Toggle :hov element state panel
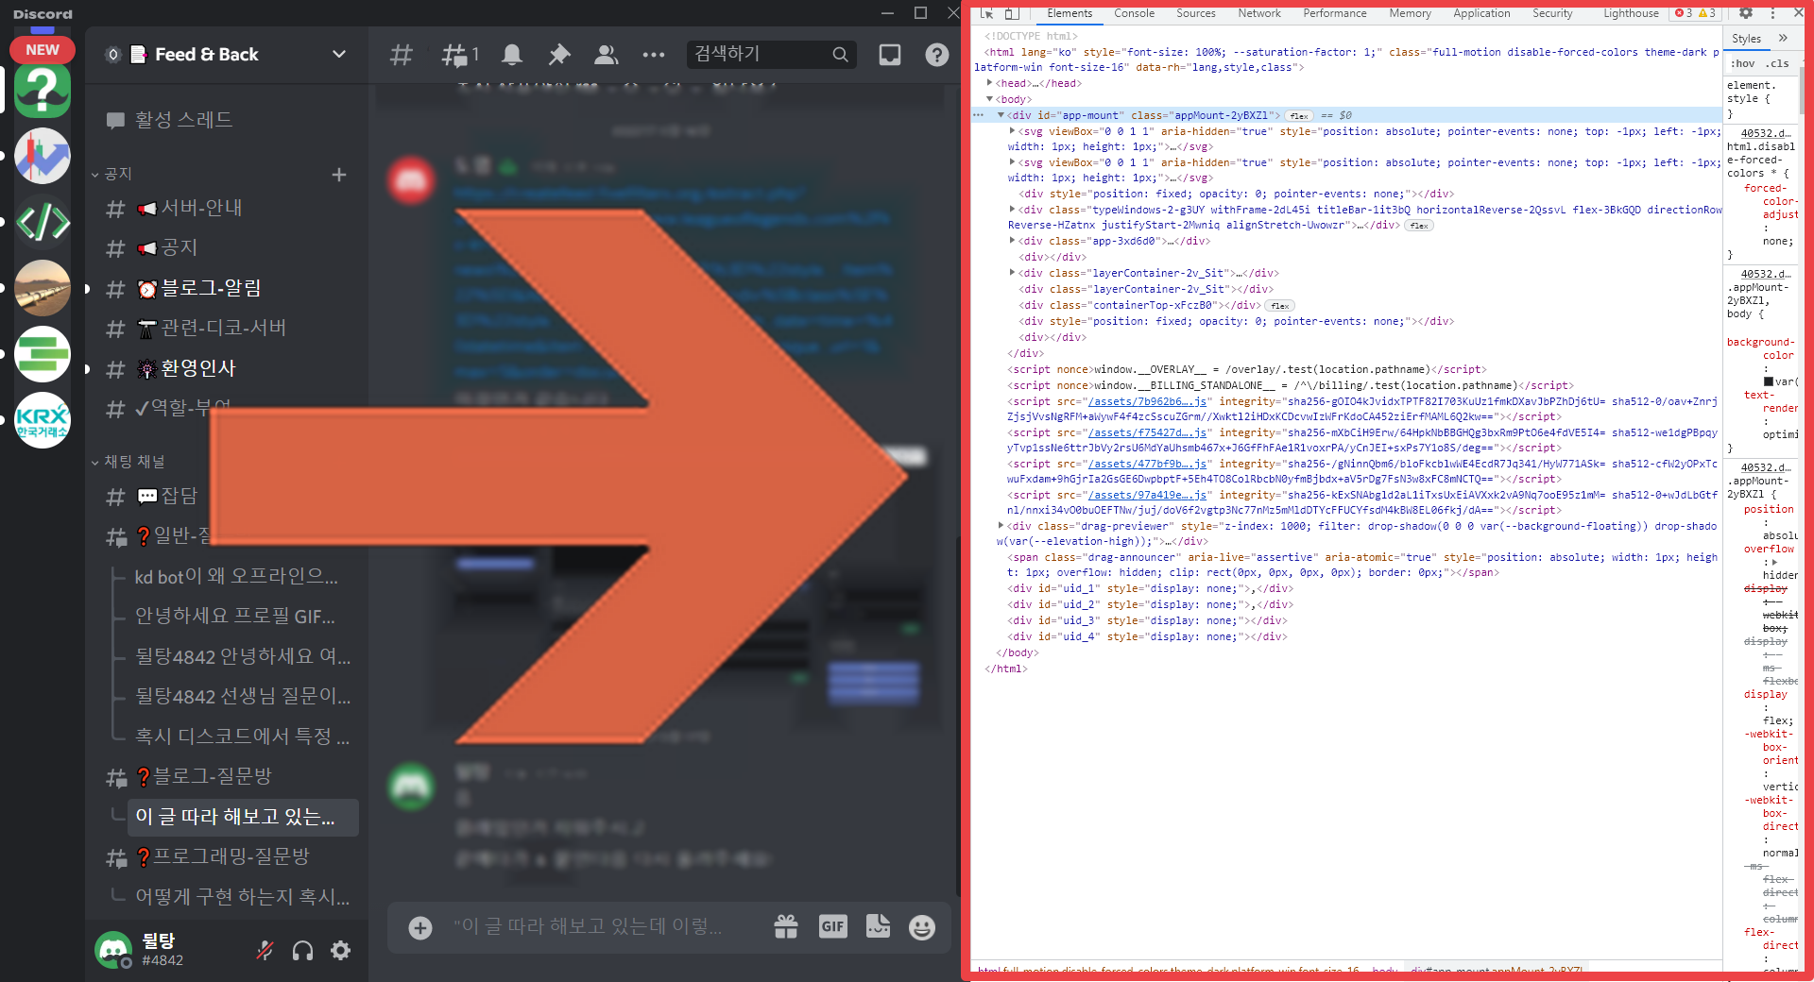Viewport: 1814px width, 982px height. tap(1743, 63)
